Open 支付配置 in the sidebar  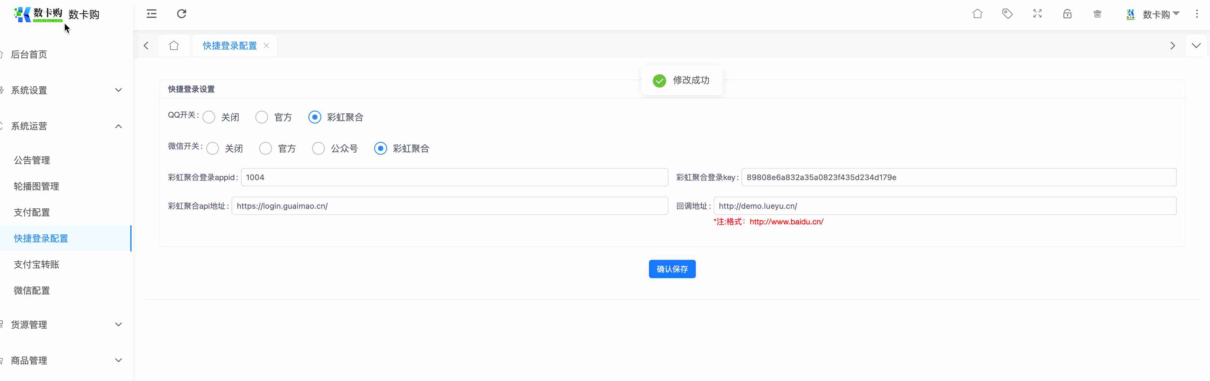32,212
